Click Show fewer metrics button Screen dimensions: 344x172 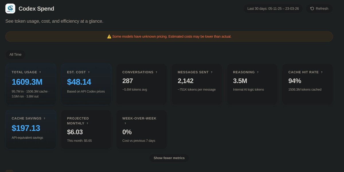tap(169, 158)
